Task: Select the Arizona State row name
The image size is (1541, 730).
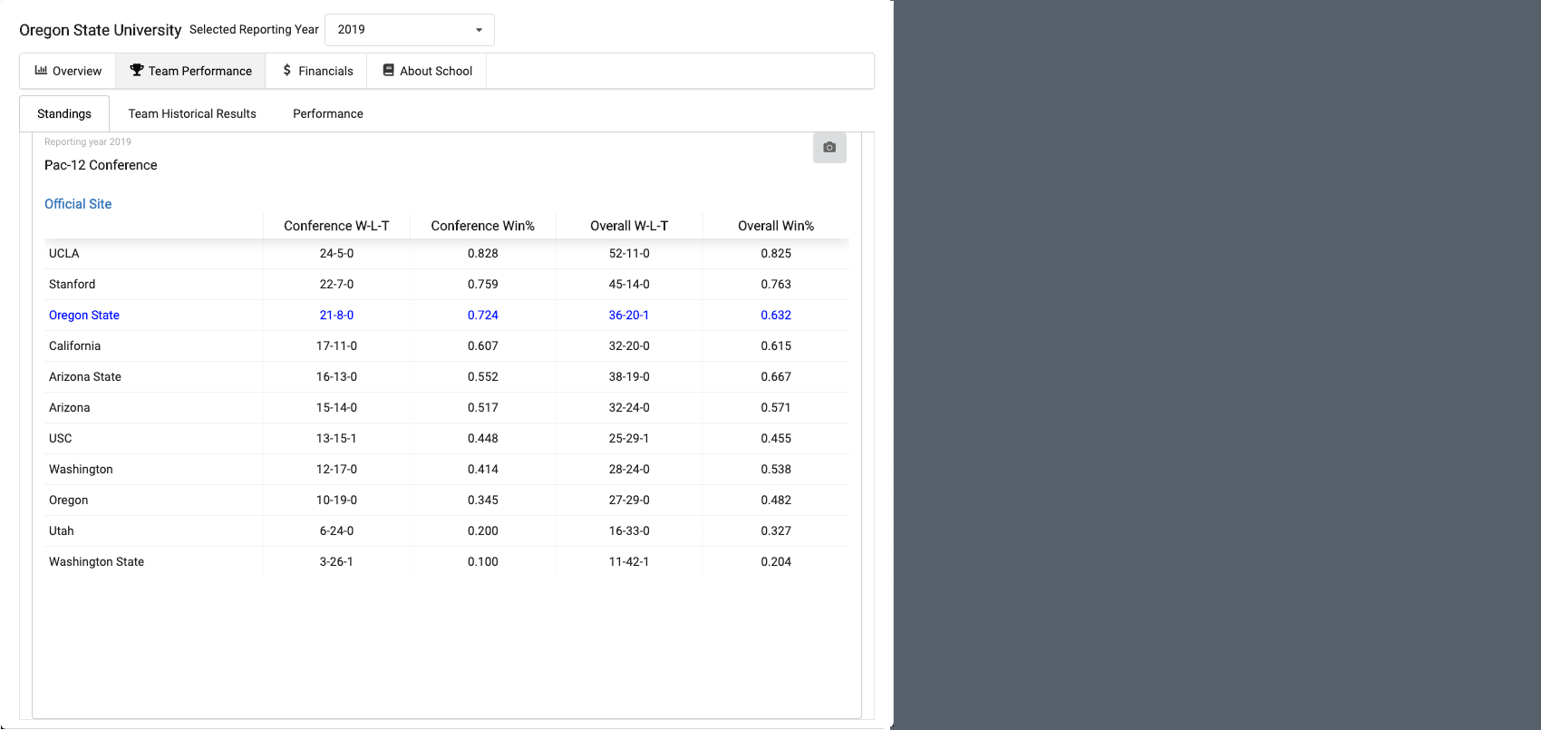Action: (x=85, y=376)
